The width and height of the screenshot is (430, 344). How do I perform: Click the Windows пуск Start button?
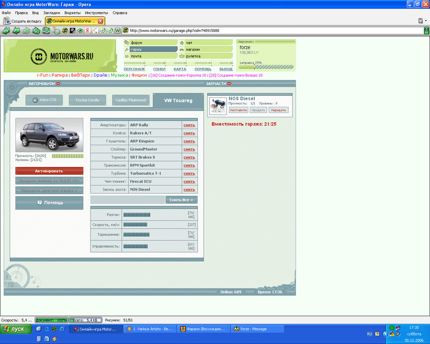[16, 329]
